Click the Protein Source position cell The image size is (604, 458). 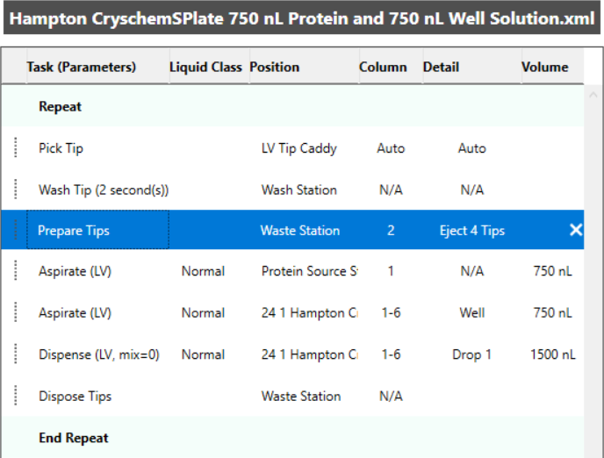point(308,272)
